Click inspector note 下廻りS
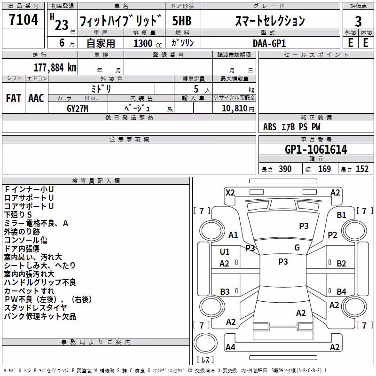This screenshot has width=376, height=376. [x=18, y=215]
